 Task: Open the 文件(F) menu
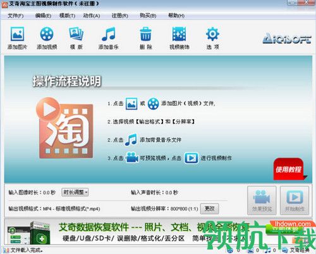[x=16, y=16]
